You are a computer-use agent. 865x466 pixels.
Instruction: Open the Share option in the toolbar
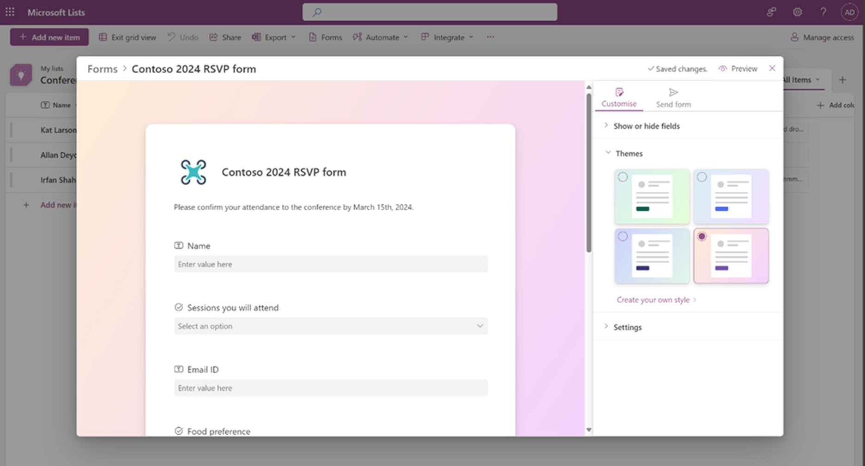pos(225,37)
